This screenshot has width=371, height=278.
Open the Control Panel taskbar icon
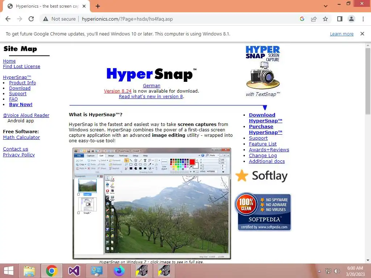tap(96, 271)
